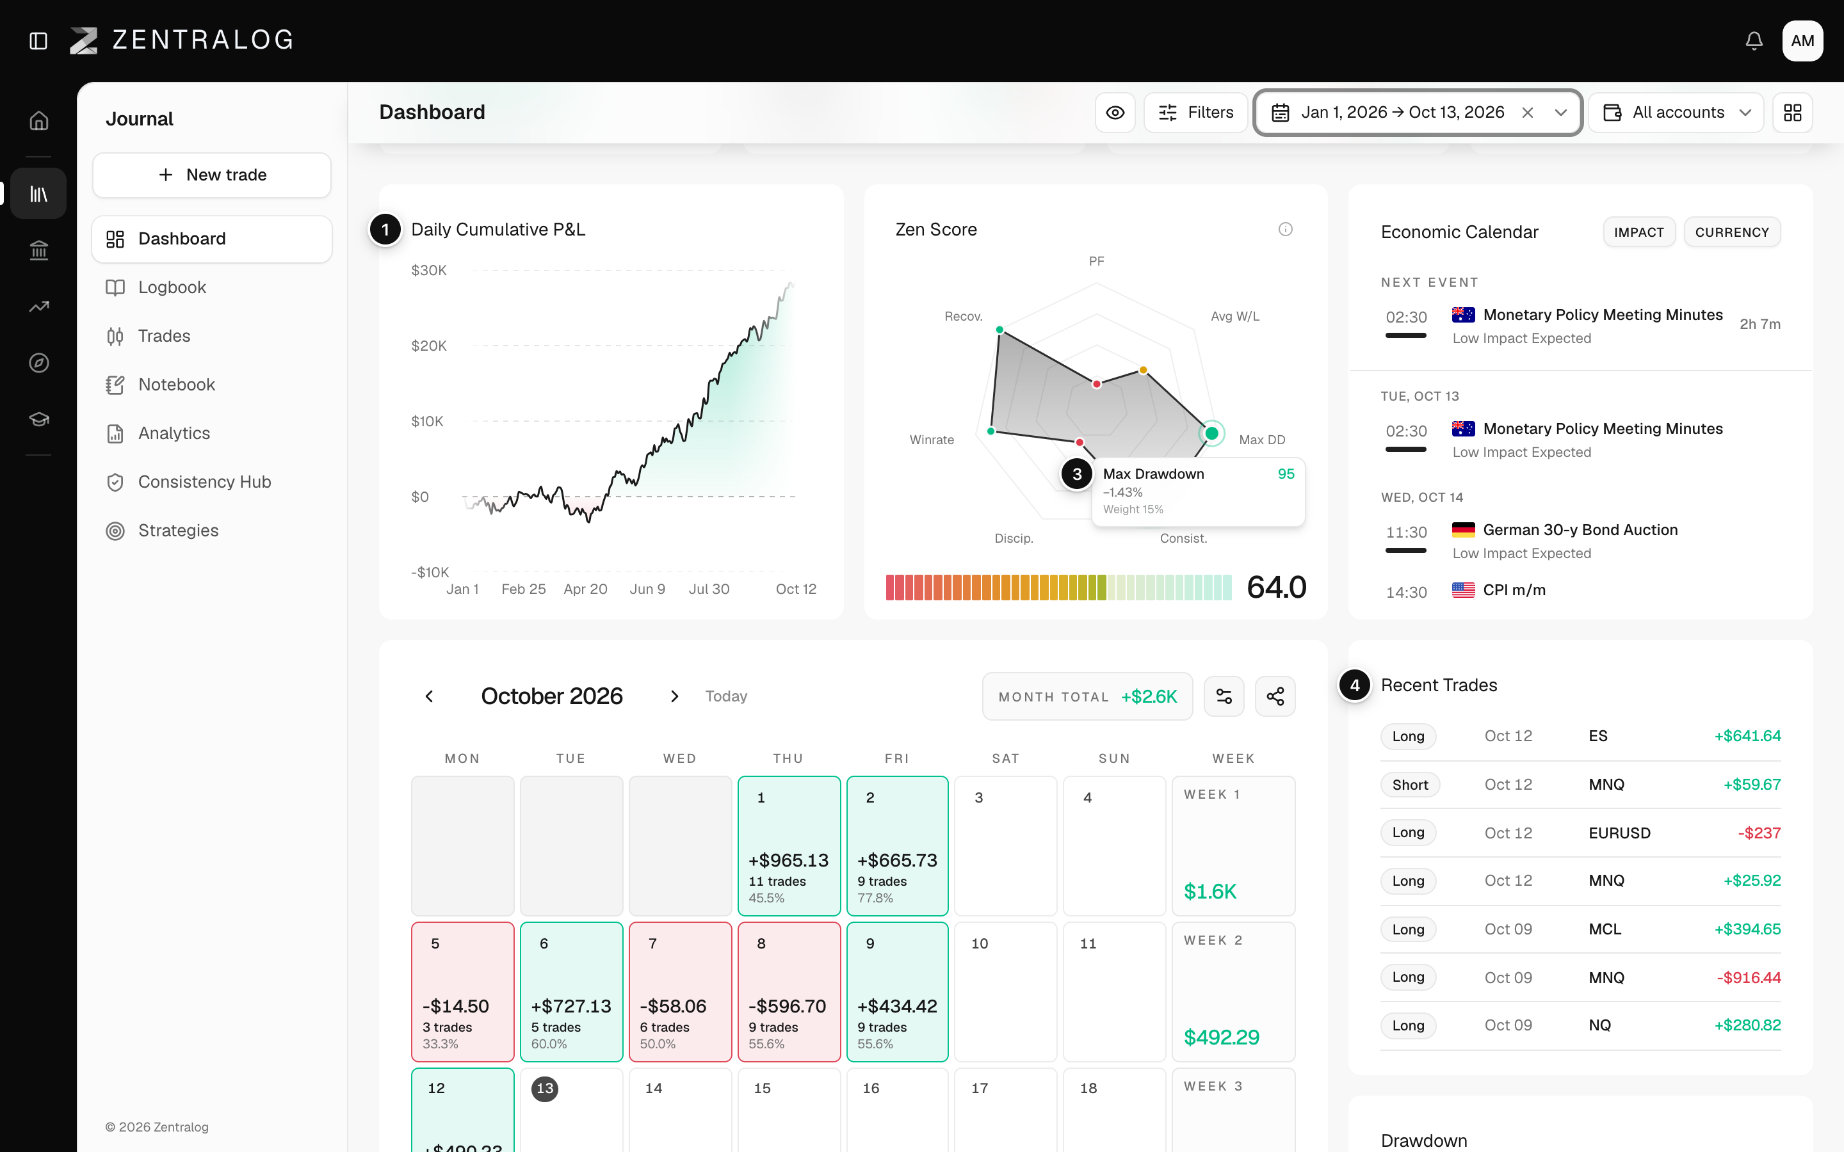1844x1152 pixels.
Task: Toggle the IMPACT calendar filter
Action: [x=1639, y=232]
